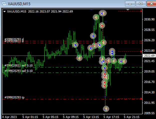Image resolution: width=156 pixels, height=119 pixels.
Task: Click the XAUUSD,M15 chart window icon
Action: click(x=4, y=4)
